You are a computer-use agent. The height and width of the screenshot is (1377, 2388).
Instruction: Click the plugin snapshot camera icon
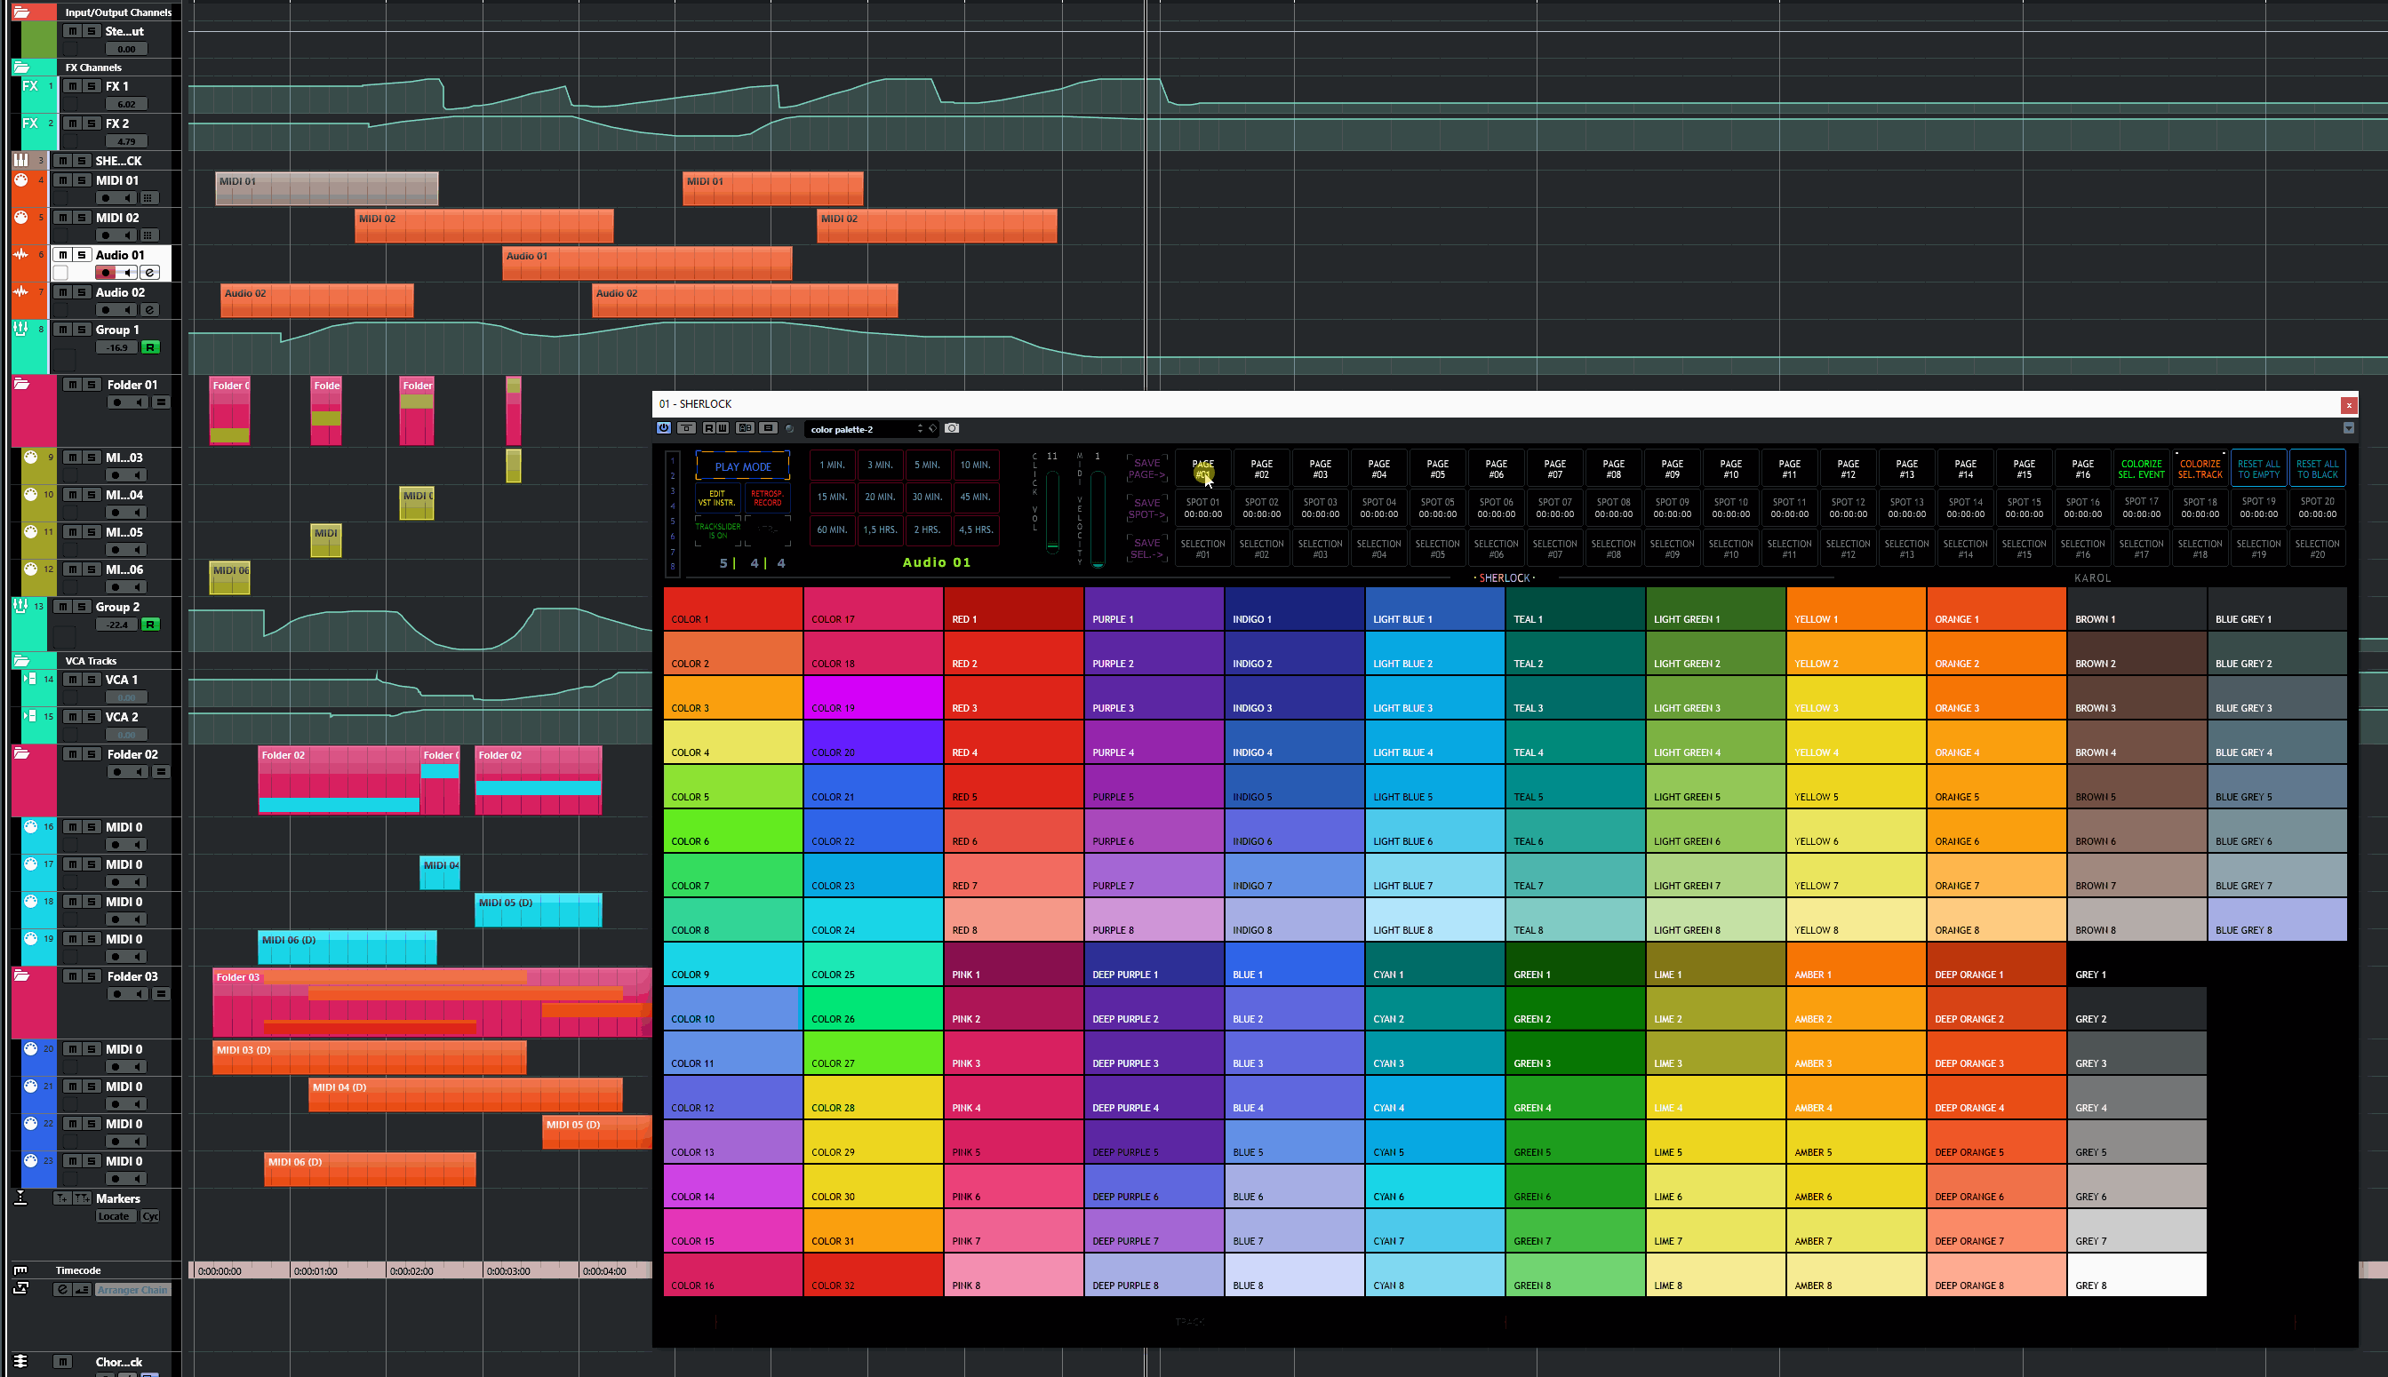tap(952, 428)
